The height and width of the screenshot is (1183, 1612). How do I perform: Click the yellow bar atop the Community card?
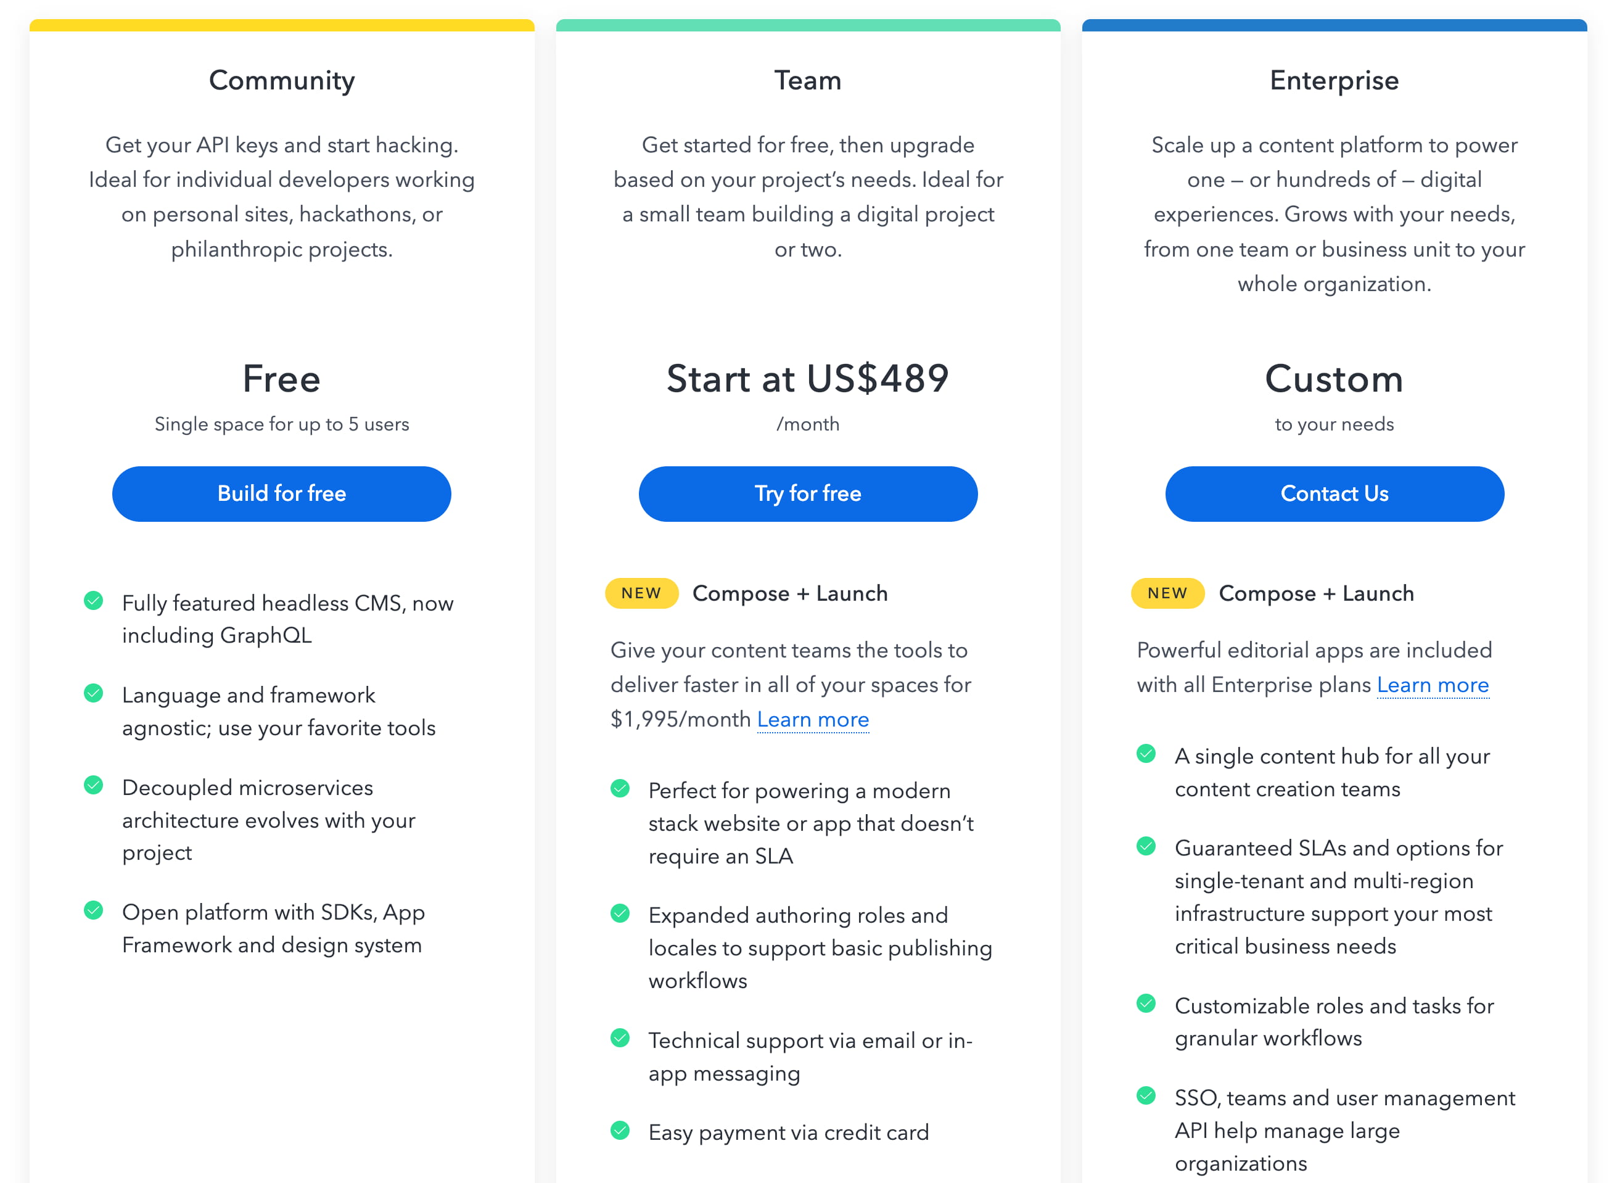click(282, 25)
